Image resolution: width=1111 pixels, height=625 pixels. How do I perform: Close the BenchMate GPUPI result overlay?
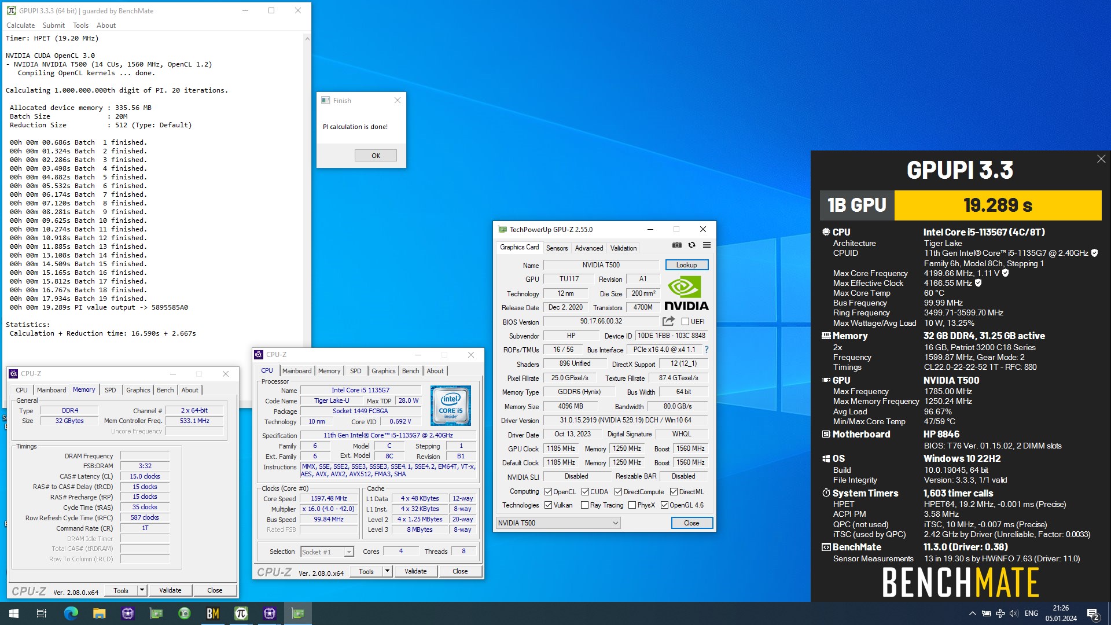click(1101, 159)
